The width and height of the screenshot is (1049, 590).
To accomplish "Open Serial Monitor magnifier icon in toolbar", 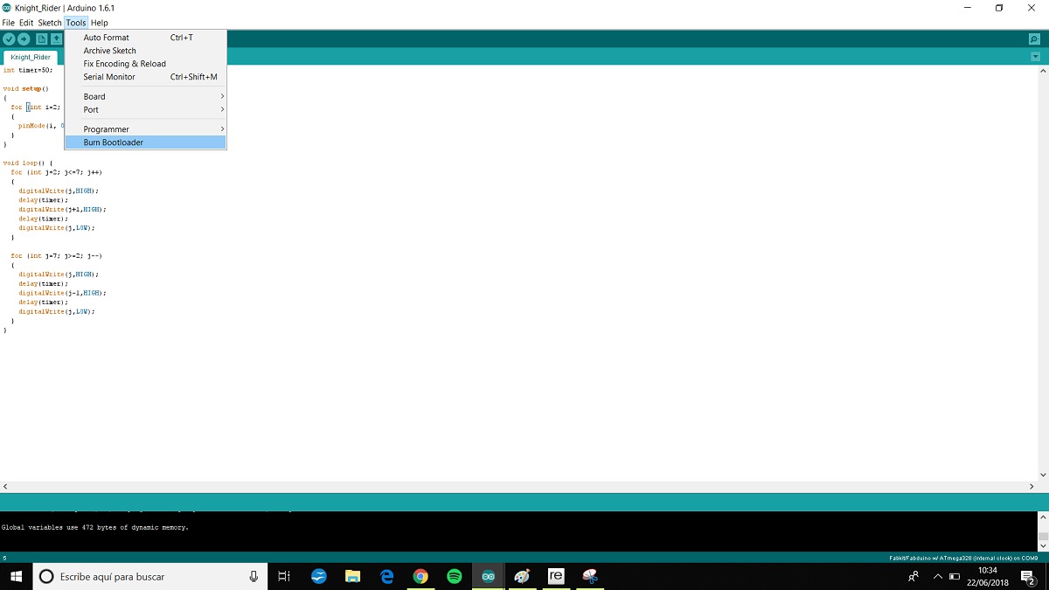I will pyautogui.click(x=1035, y=39).
